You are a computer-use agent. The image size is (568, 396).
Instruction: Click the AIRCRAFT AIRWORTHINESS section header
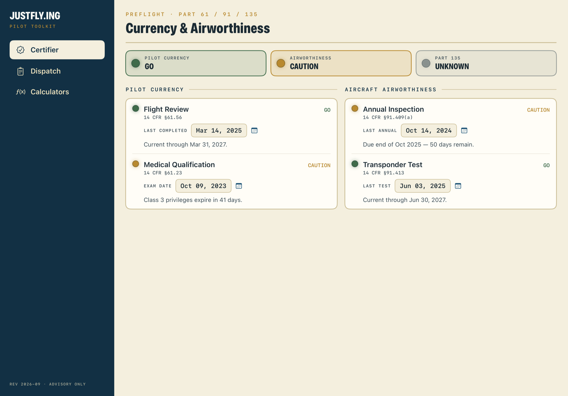coord(391,90)
